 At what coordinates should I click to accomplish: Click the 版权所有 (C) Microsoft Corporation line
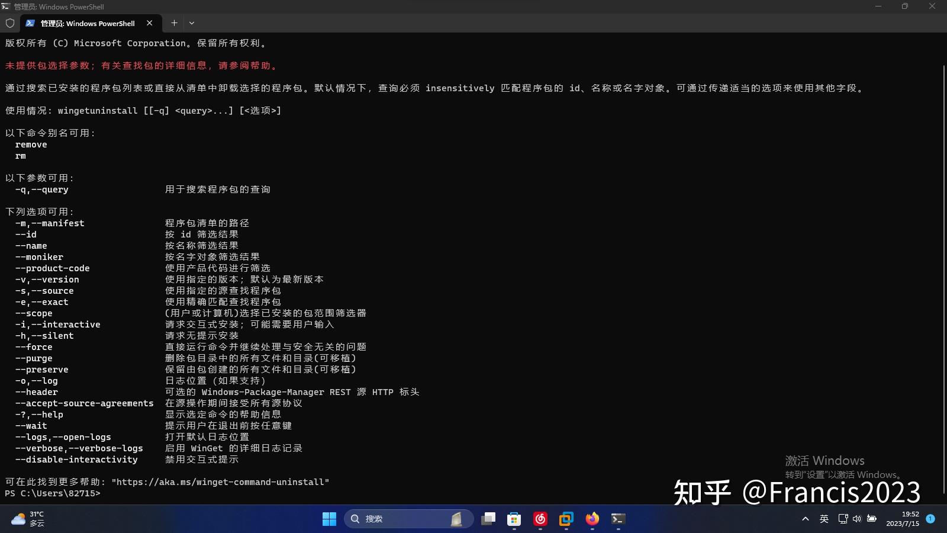pos(136,43)
